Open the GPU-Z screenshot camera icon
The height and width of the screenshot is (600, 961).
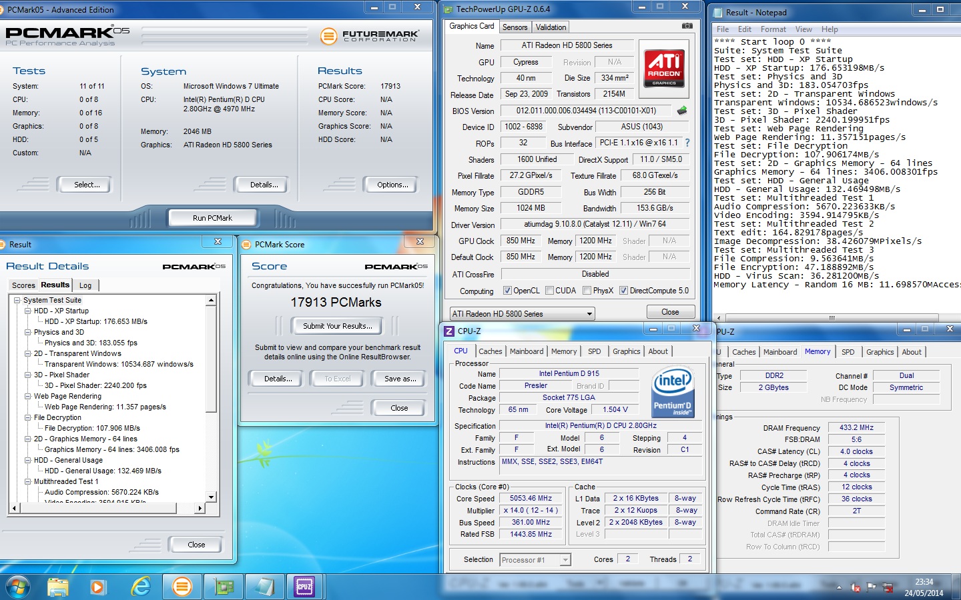(x=687, y=26)
